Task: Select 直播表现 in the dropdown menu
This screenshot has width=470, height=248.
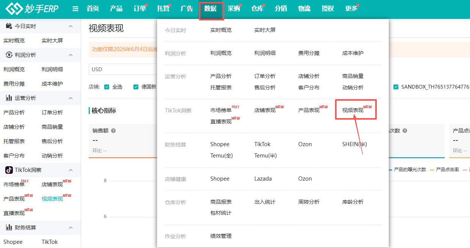Action: pyautogui.click(x=221, y=122)
